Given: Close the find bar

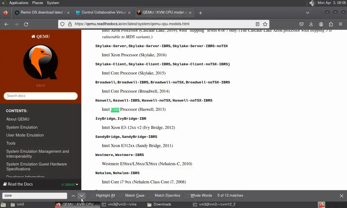Looking at the screenshot, I should point(342,196).
